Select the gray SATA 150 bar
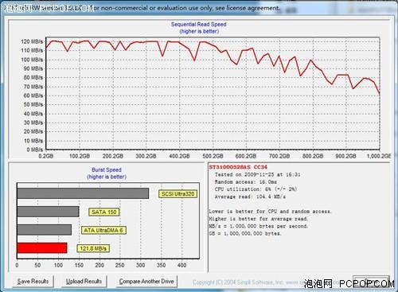 click(48, 212)
